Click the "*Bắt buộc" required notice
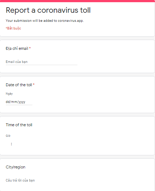Screen dimensions: 155x191 [x=13, y=28]
